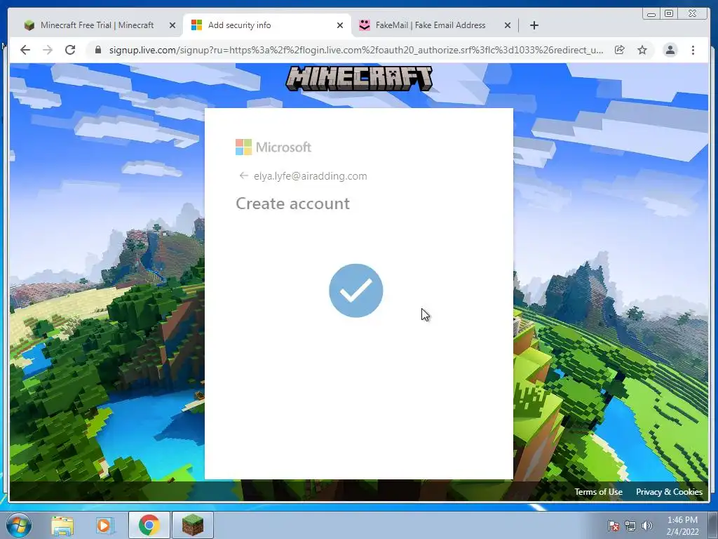The image size is (718, 539).
Task: Click the browser forward arrow
Action: [x=48, y=50]
